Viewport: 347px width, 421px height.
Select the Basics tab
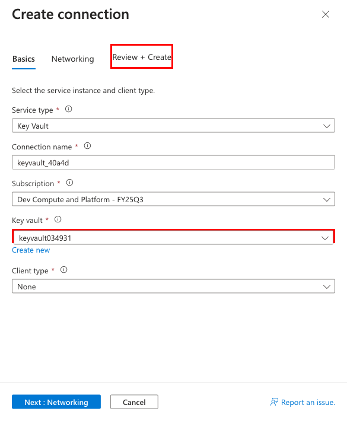(24, 59)
